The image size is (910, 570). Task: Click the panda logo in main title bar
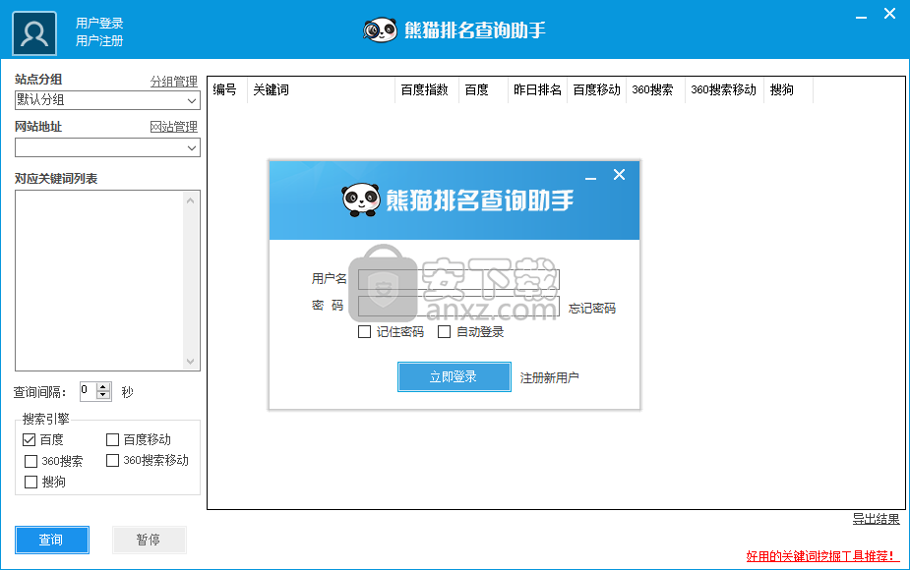(380, 29)
